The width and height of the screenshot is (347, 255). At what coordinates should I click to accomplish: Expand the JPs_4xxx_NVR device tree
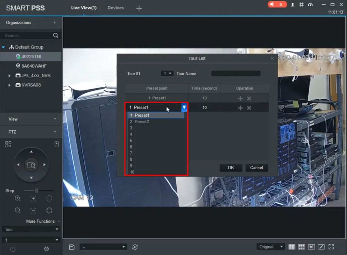[x=10, y=76]
